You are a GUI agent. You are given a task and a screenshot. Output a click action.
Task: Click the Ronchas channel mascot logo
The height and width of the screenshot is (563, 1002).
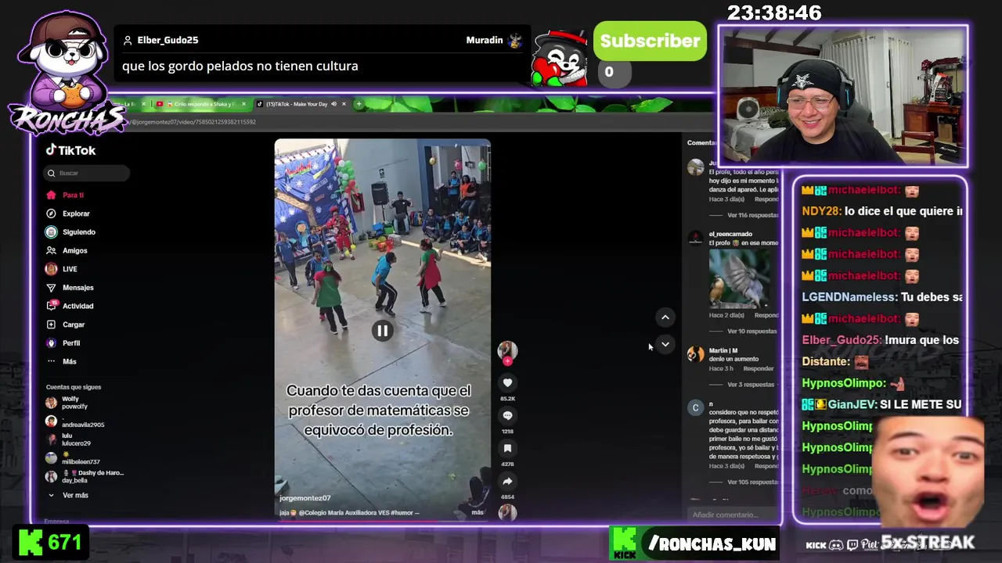(67, 74)
